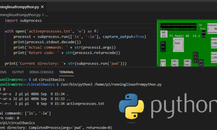Viewport: 217px width, 130px height.
Task: Select the TERMINAL panel tab
Action: coord(66,72)
